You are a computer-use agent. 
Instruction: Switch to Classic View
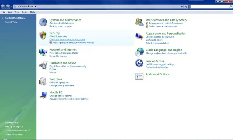[x=11, y=22]
